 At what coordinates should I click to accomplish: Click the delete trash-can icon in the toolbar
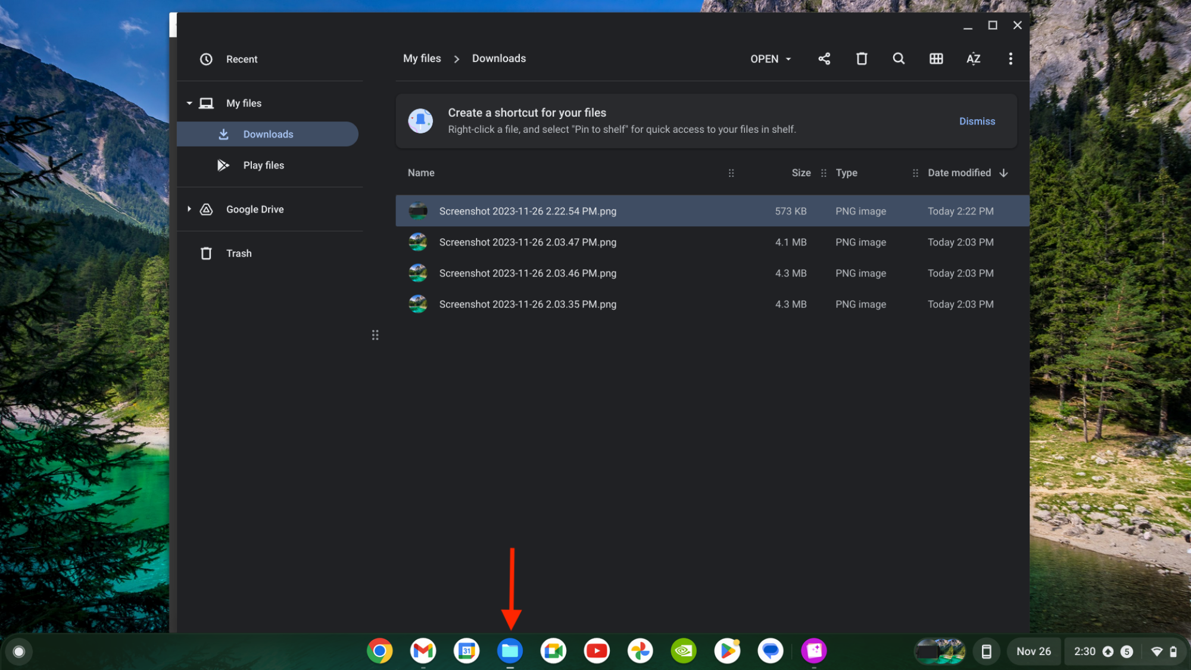click(x=861, y=58)
